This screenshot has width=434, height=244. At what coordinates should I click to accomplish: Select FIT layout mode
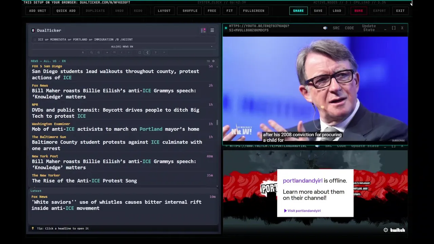[x=230, y=11]
